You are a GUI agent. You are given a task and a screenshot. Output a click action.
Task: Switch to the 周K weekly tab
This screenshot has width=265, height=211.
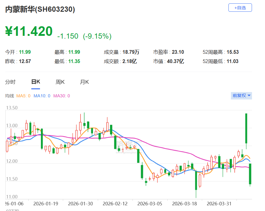(60, 82)
